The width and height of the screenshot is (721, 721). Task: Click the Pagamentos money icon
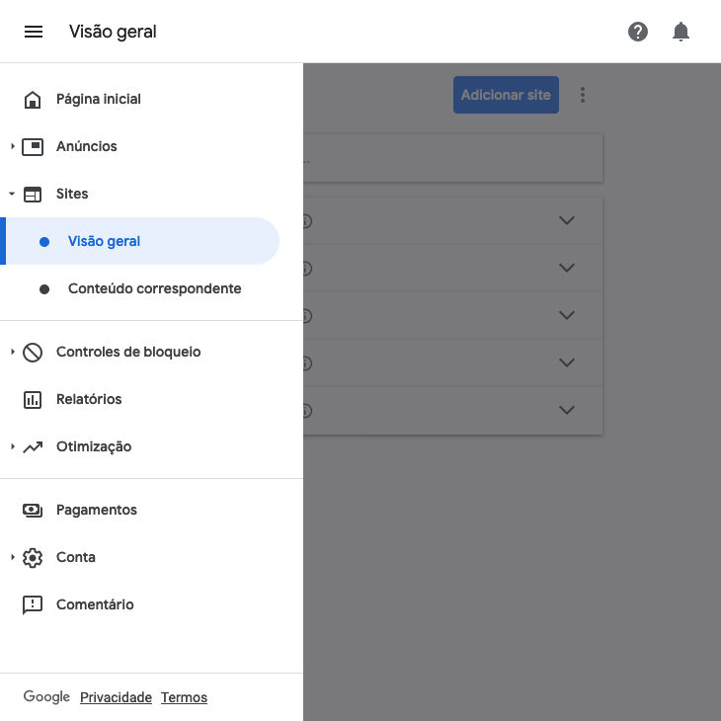click(33, 510)
